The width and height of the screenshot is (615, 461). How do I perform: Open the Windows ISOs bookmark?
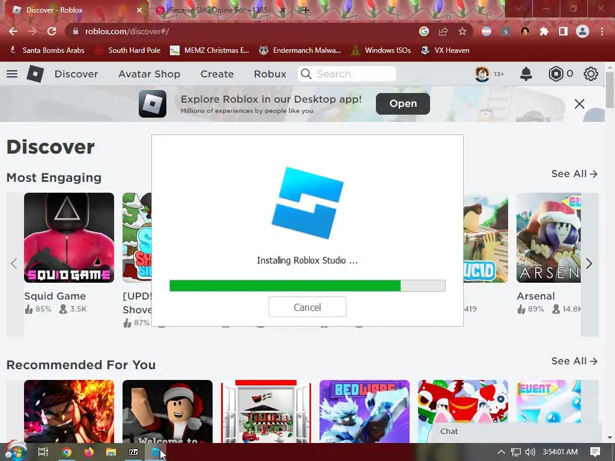tap(381, 50)
